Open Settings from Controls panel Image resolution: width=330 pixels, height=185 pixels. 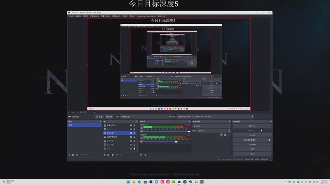point(252,149)
